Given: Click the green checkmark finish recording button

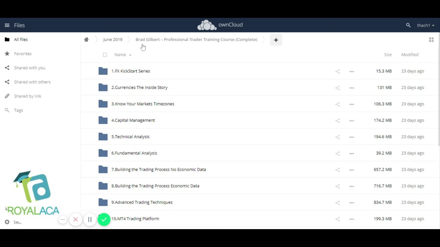Looking at the screenshot, I should coord(104,220).
